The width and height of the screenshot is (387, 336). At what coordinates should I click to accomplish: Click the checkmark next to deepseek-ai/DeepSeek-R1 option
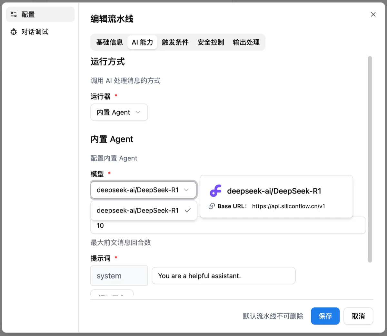point(188,210)
